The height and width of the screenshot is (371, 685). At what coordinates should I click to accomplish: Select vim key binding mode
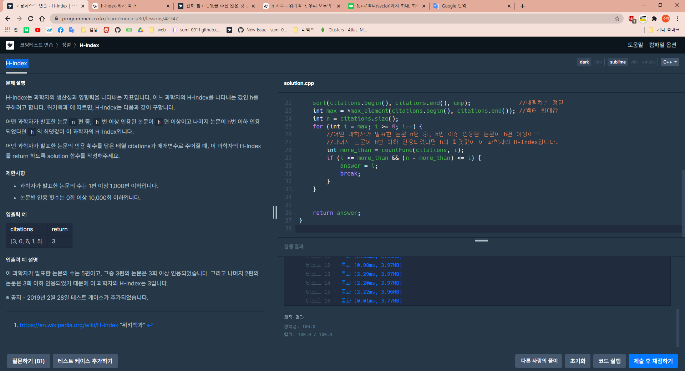634,62
